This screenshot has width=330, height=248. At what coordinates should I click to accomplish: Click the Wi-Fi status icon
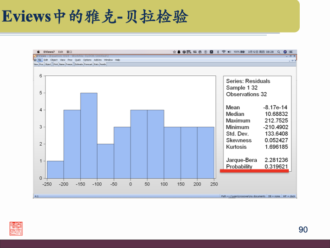click(224, 52)
